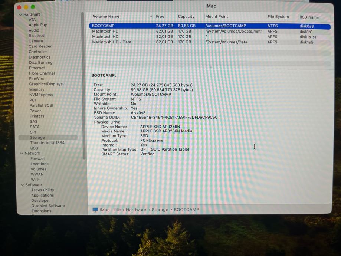
Task: Select Macintosh HD row with disk1s1
Action: click(210, 31)
